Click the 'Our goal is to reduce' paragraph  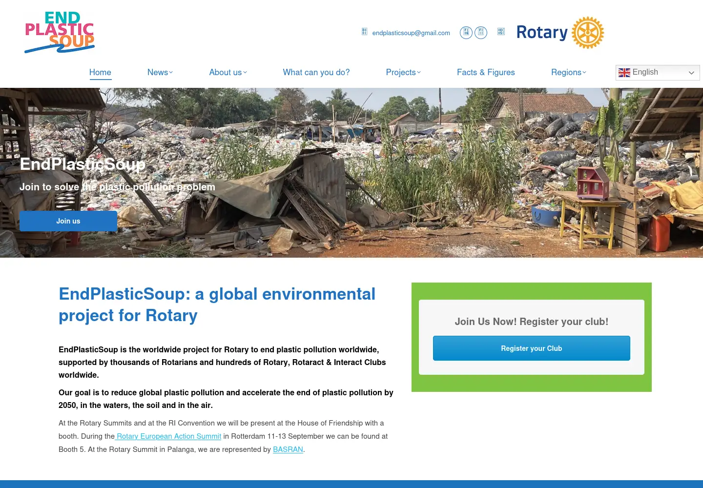226,399
